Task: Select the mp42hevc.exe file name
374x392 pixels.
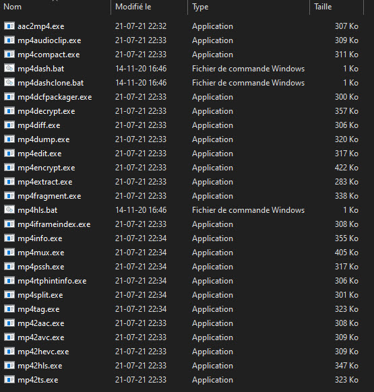Action: [43, 351]
